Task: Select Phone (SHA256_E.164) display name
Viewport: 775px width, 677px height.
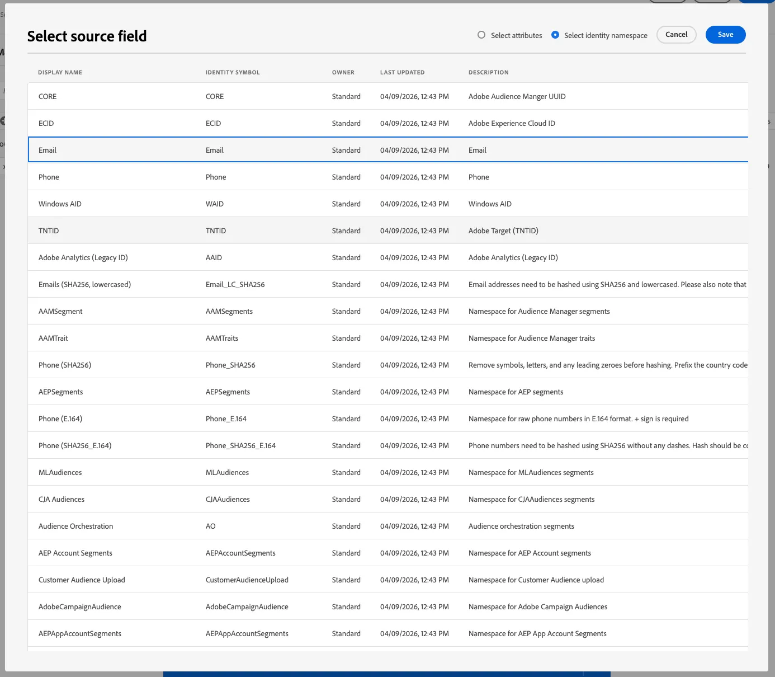Action: (75, 445)
